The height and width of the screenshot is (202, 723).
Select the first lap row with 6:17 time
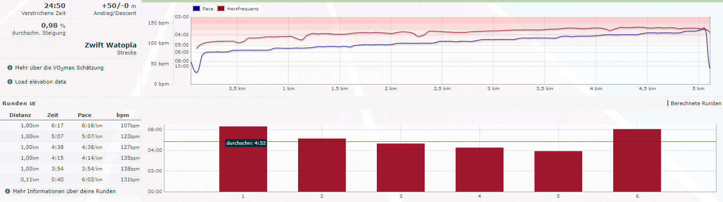click(x=71, y=126)
